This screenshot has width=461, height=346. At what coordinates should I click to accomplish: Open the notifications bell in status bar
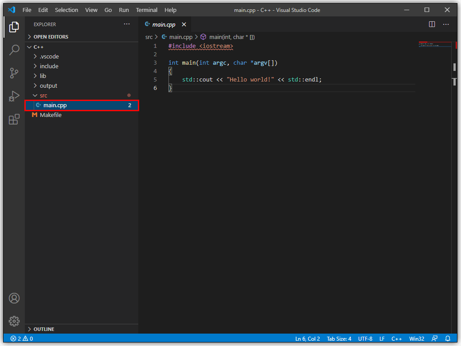click(448, 338)
